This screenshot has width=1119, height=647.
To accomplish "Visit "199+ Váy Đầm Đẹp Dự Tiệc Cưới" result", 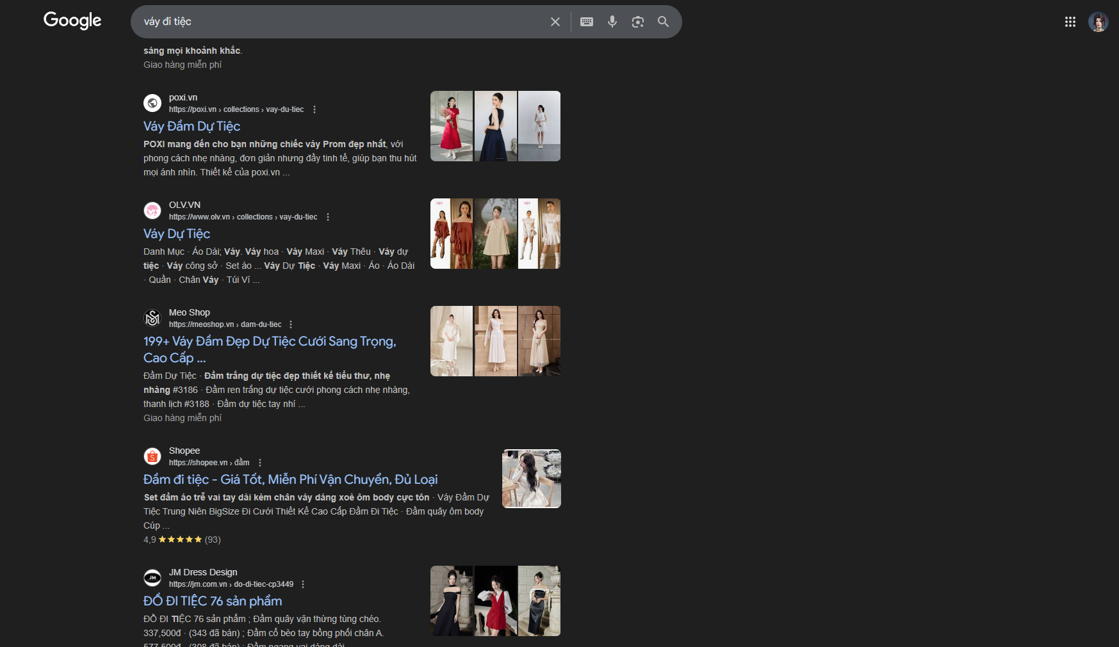I will 269,342.
